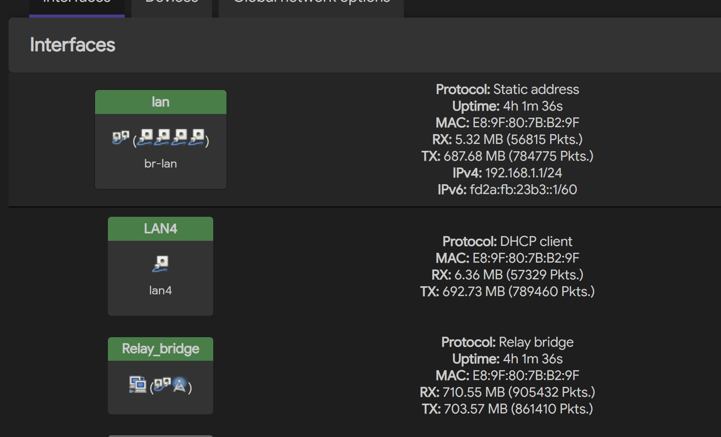The height and width of the screenshot is (437, 721).
Task: Click the Relay_bridge computers relay icon
Action: click(137, 384)
